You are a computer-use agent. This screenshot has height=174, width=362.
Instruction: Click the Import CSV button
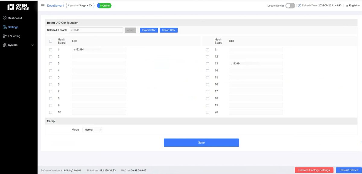pyautogui.click(x=169, y=30)
